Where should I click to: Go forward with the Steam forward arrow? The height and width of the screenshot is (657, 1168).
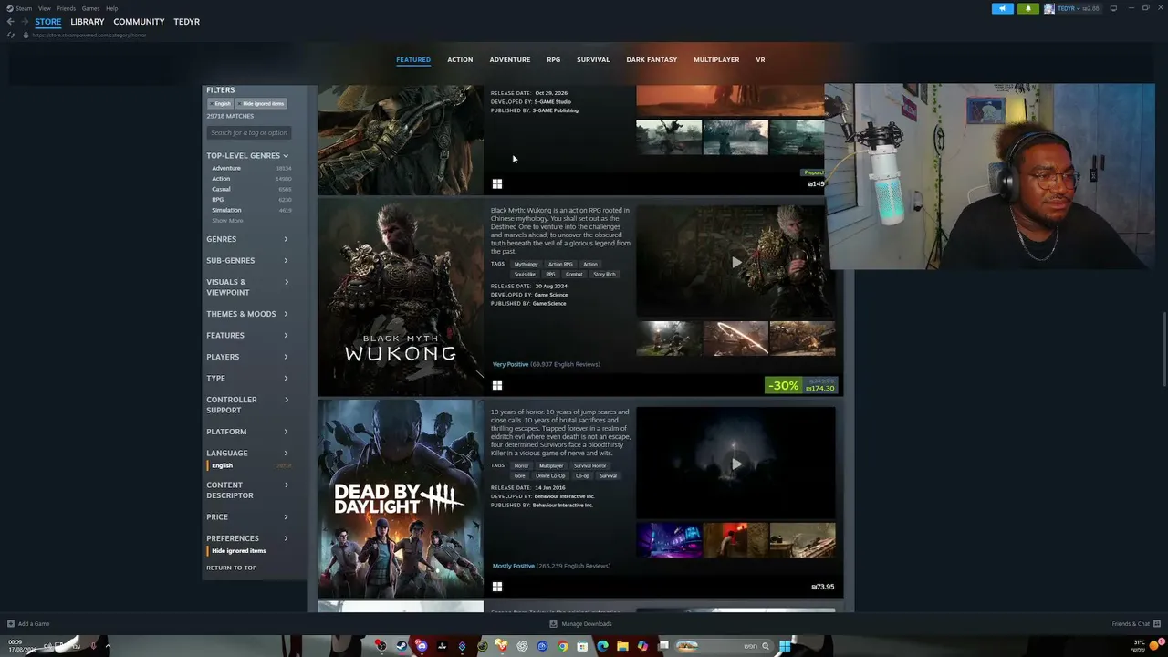pyautogui.click(x=25, y=22)
